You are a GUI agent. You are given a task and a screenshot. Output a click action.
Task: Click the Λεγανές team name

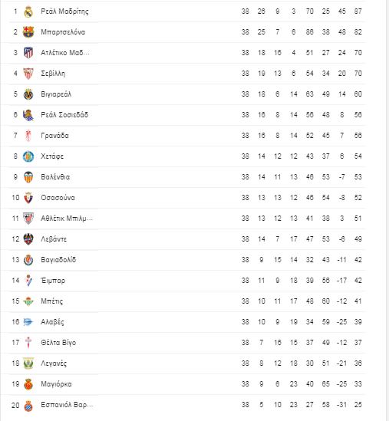(54, 363)
